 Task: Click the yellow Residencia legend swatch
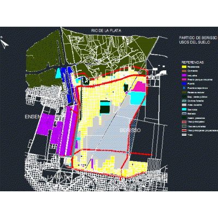coord(184,67)
